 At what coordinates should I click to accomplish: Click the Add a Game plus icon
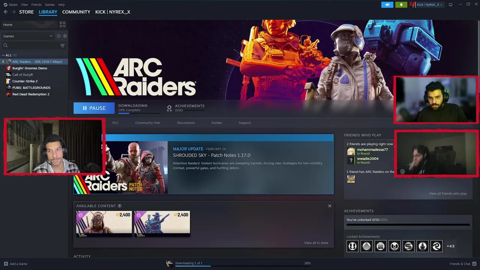point(6,264)
